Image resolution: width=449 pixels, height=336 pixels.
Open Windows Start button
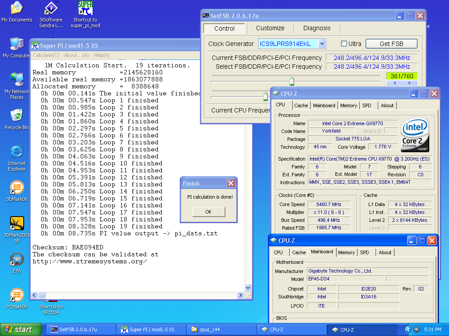(21, 329)
